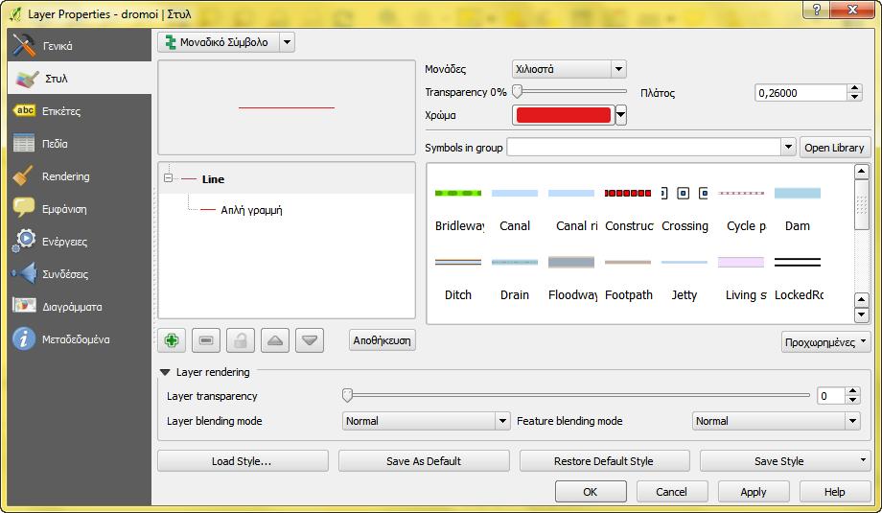Open the Πεδία tab
Viewport: 882px width, 513px height.
coord(79,144)
